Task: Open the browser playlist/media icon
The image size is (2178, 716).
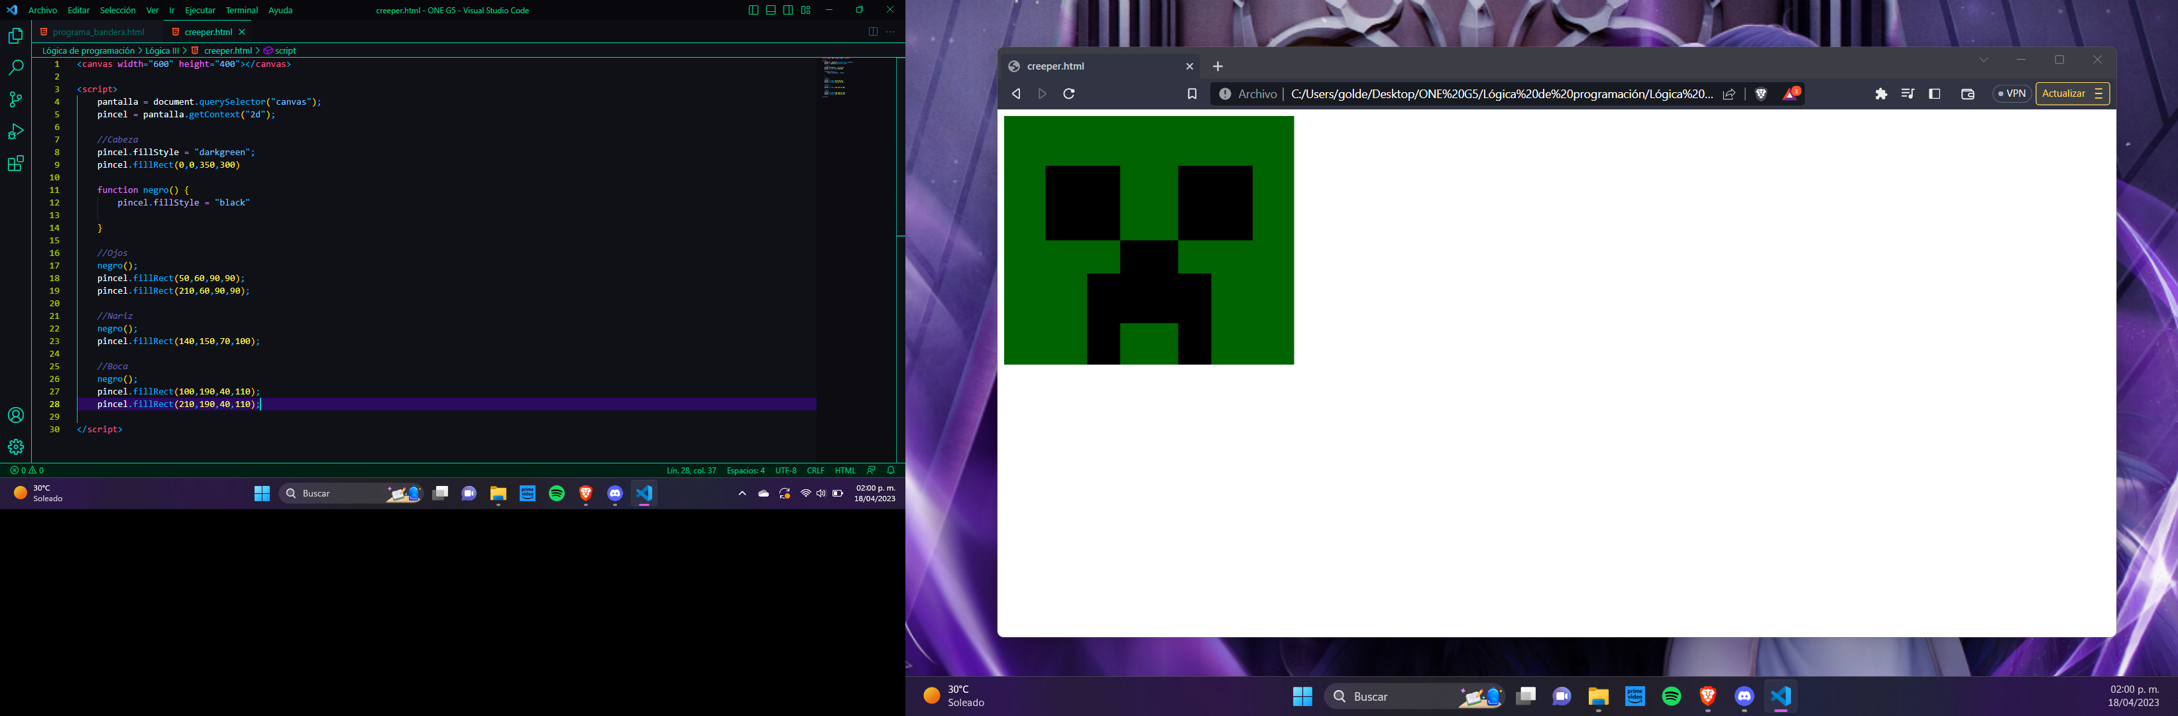Action: [x=1908, y=94]
